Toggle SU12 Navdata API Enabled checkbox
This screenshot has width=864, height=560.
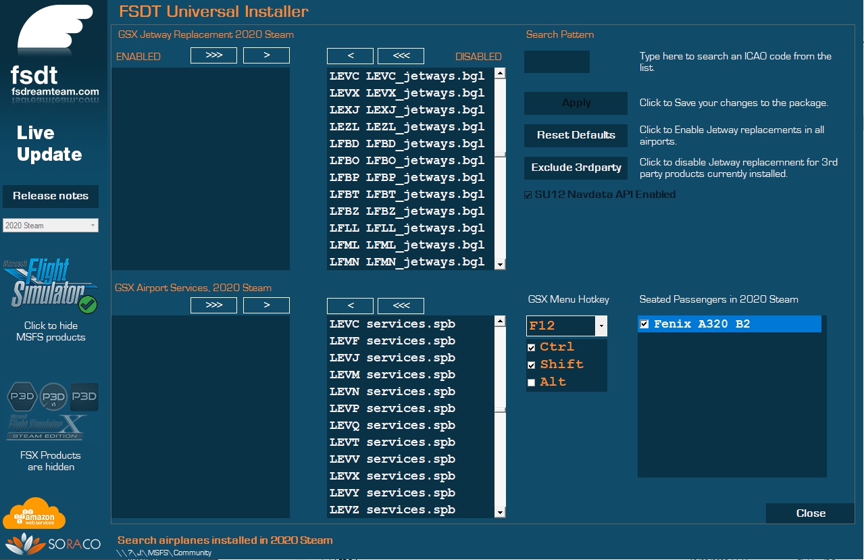[x=528, y=195]
